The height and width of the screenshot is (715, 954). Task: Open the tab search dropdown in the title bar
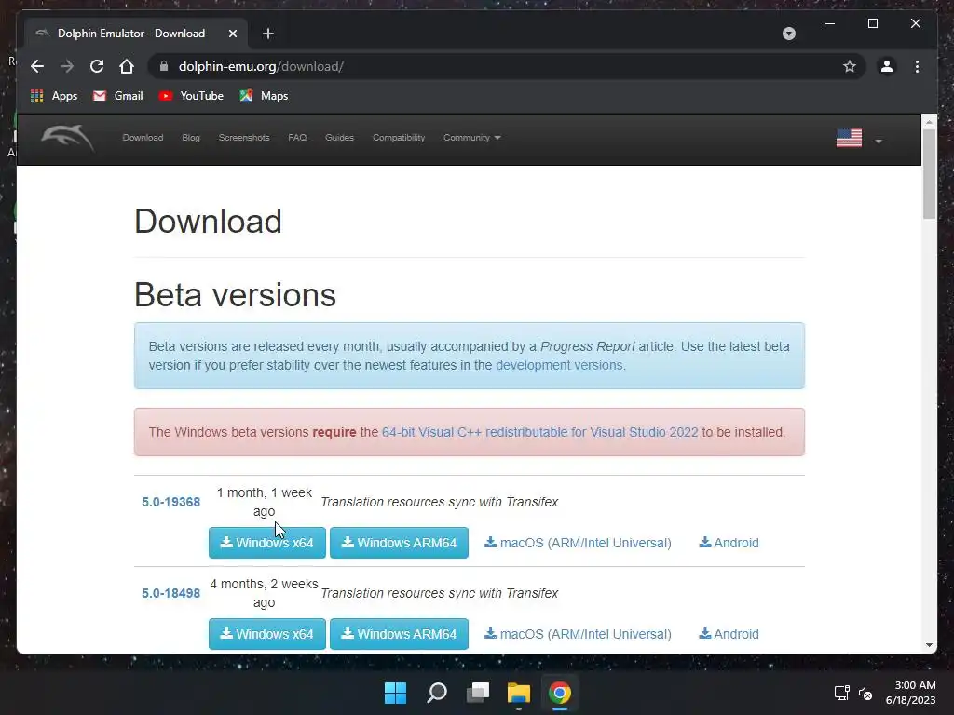click(788, 34)
